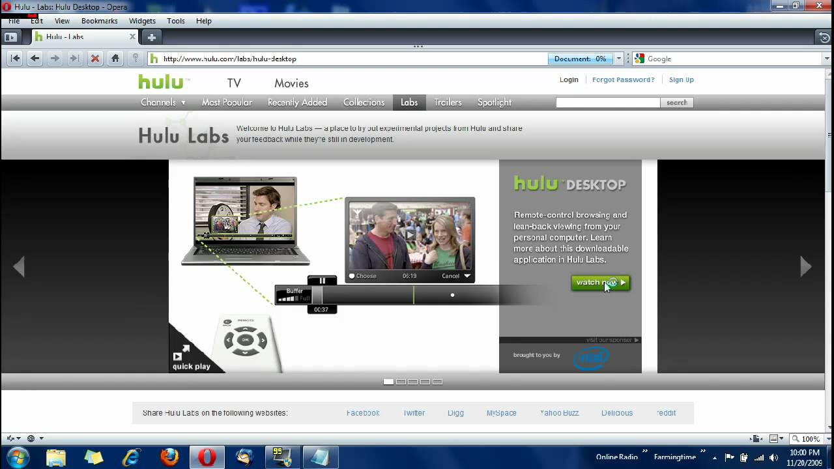
Task: Select the third carousel slide indicator
Action: point(412,382)
